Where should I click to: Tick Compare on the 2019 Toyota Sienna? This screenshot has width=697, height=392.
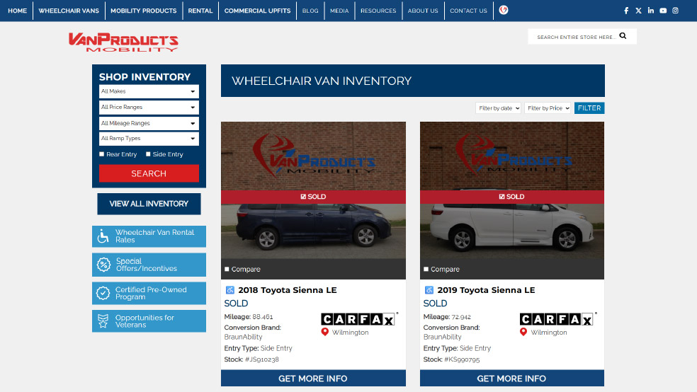coord(426,269)
